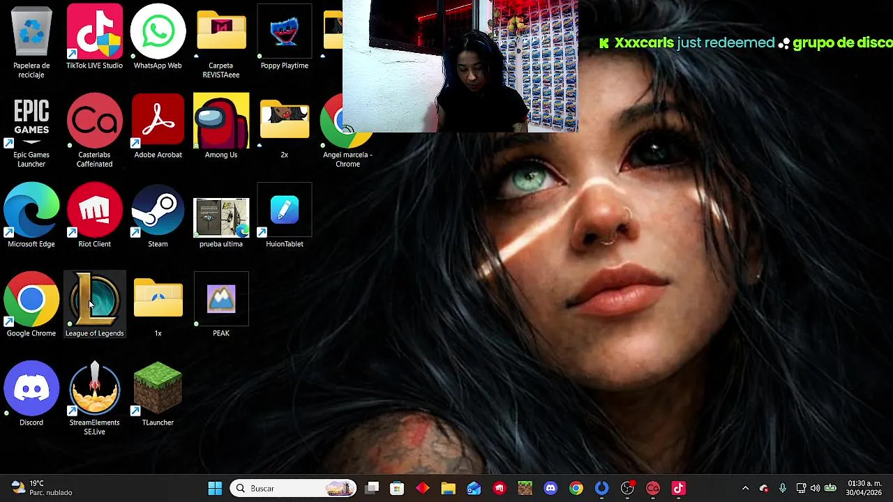The width and height of the screenshot is (893, 502).
Task: Open the Adobe Acrobat desktop shortcut
Action: [158, 126]
